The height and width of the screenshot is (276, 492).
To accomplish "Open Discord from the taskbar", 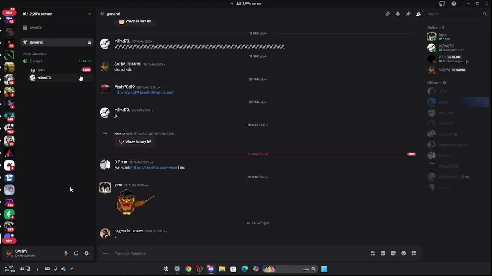I will click(x=211, y=269).
